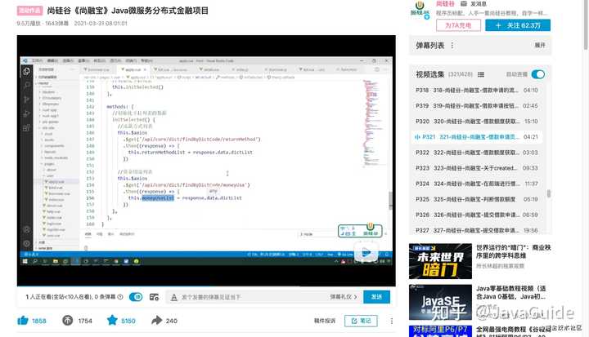Viewport: 589px width, 337px height.
Task: Open more options next to 笔记 button
Action: [x=391, y=321]
